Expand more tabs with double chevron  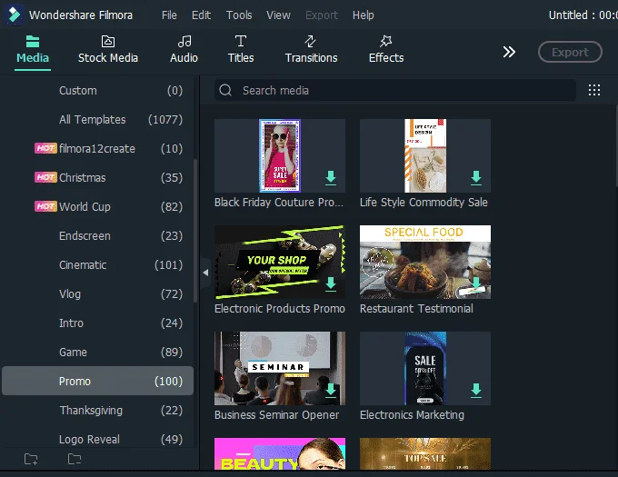[509, 52]
